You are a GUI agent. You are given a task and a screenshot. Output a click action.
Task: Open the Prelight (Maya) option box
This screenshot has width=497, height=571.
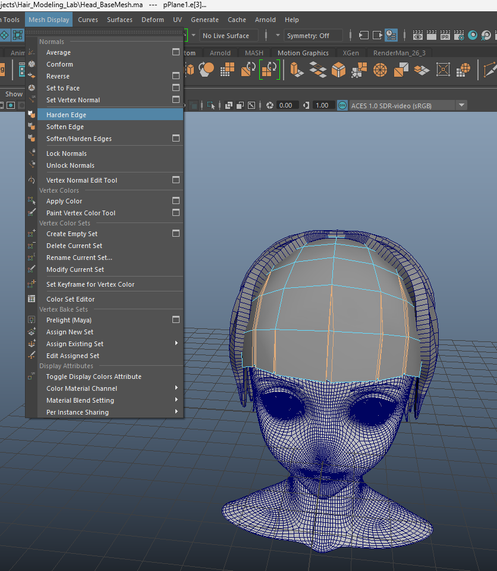[176, 320]
